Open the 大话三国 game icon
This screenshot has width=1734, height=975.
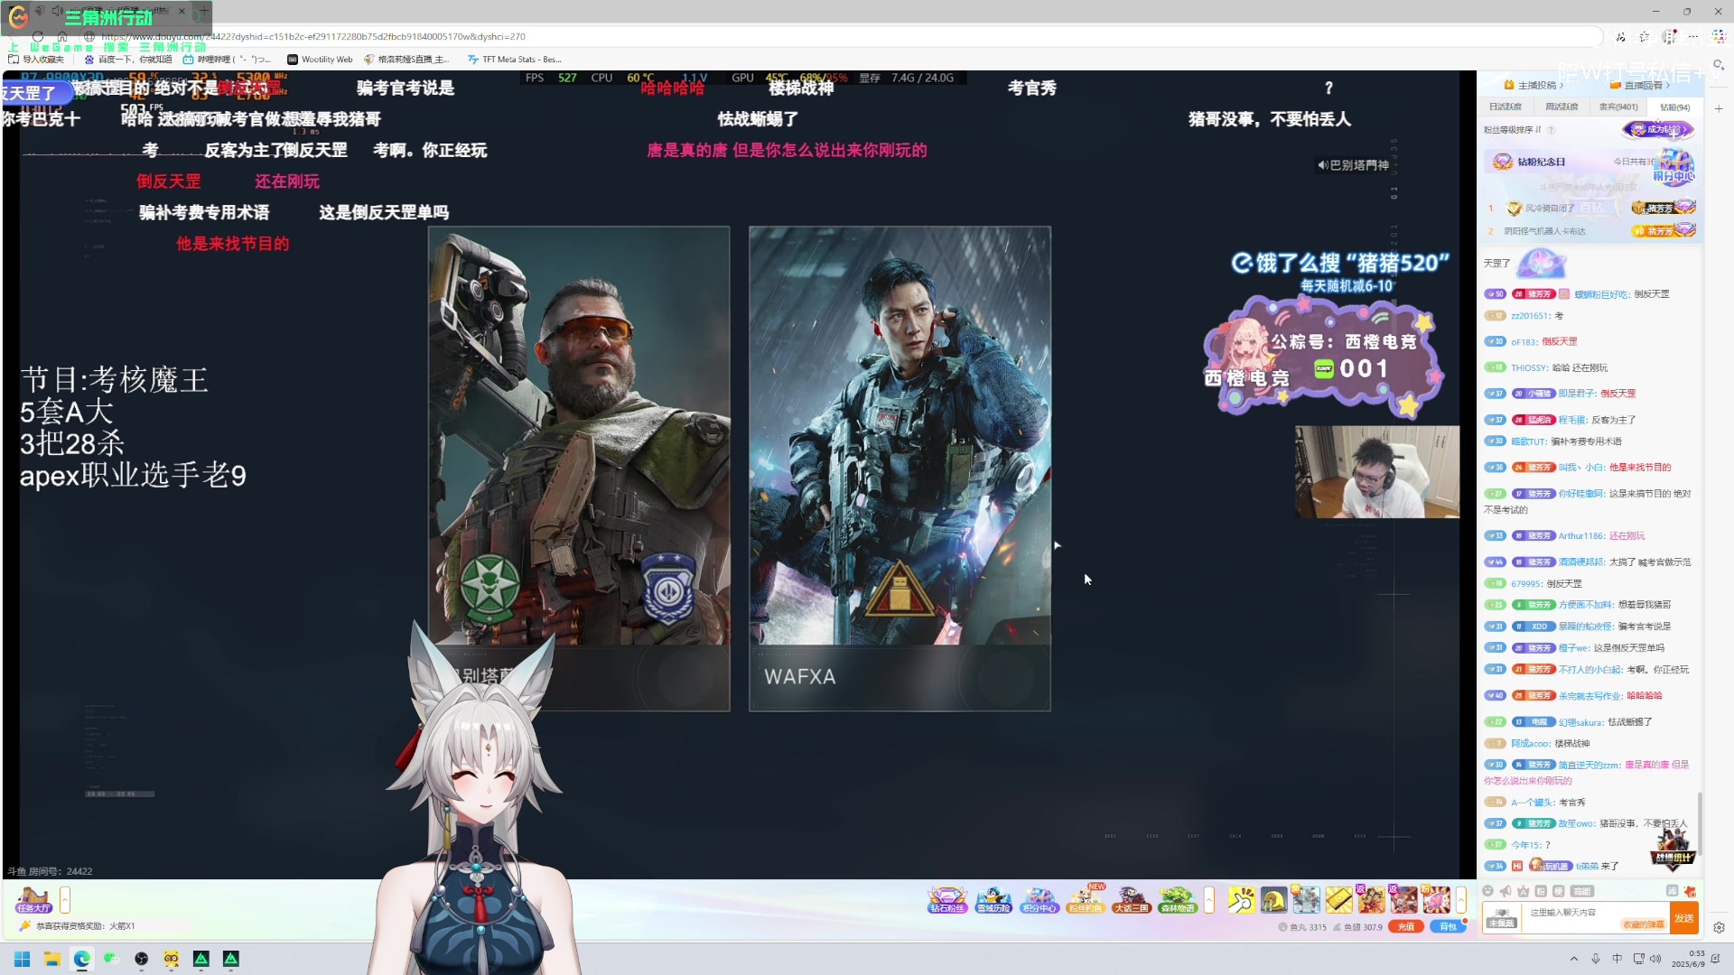1132,900
